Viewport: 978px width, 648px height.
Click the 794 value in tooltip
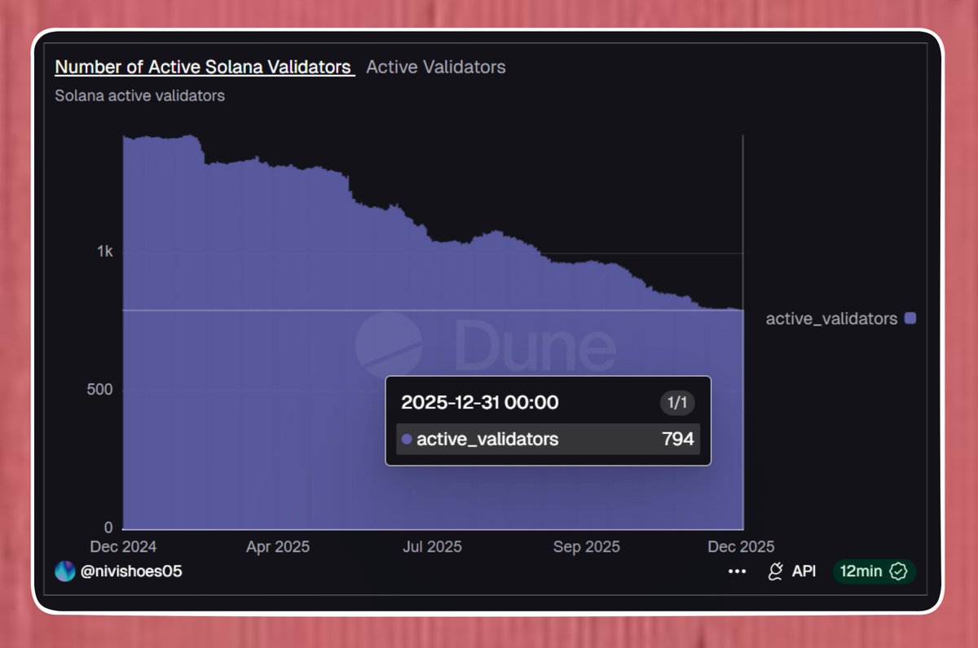click(x=678, y=440)
